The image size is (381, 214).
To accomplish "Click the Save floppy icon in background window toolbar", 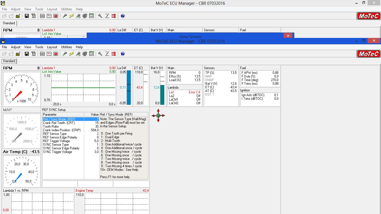I will coord(27,16).
